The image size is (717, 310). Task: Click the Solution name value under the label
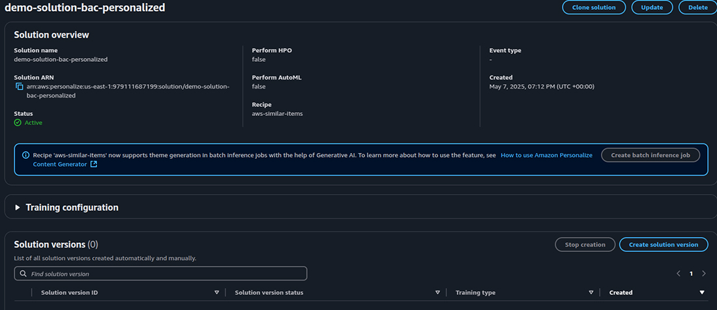tap(61, 59)
